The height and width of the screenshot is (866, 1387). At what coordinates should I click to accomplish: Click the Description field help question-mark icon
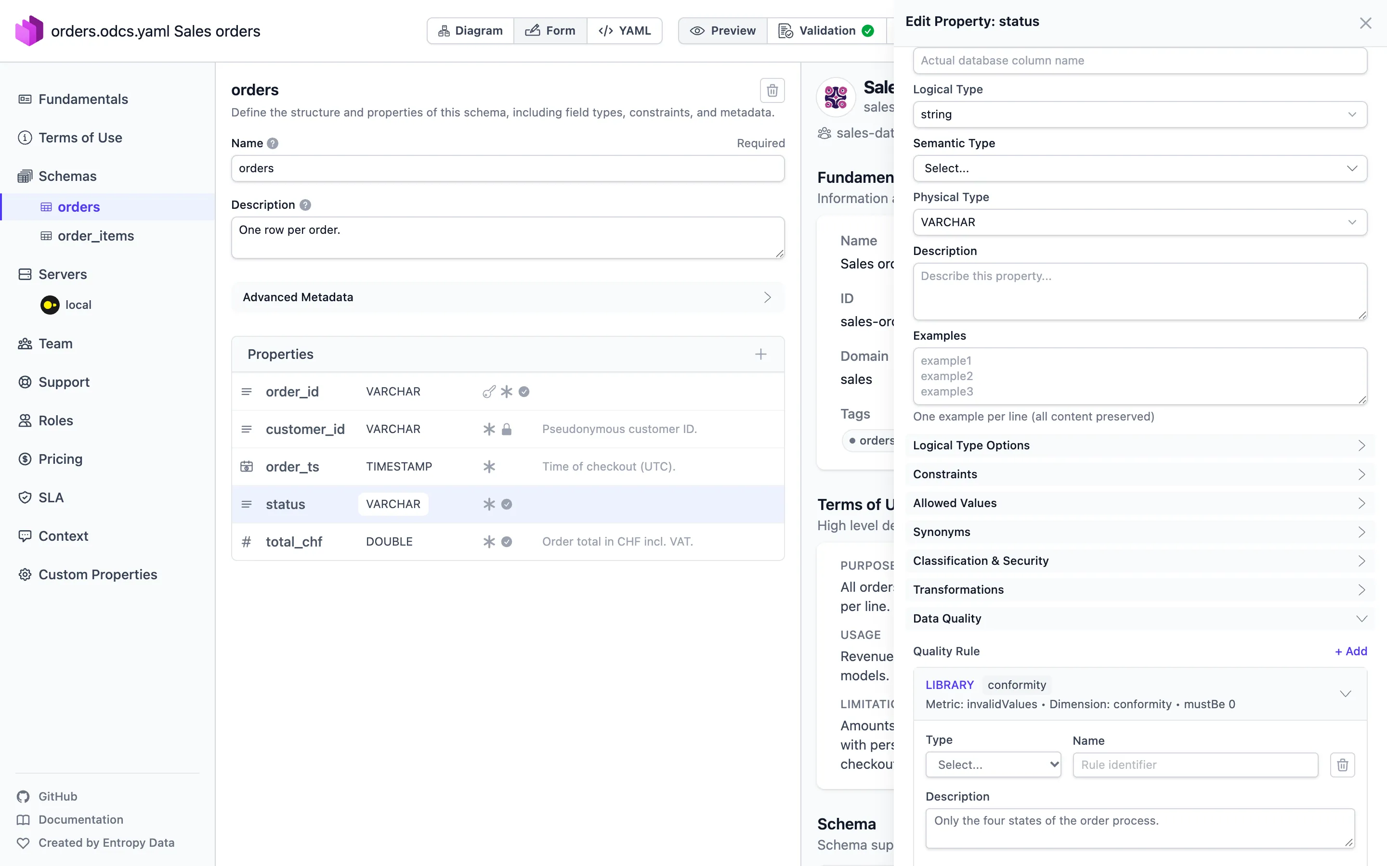(x=305, y=204)
